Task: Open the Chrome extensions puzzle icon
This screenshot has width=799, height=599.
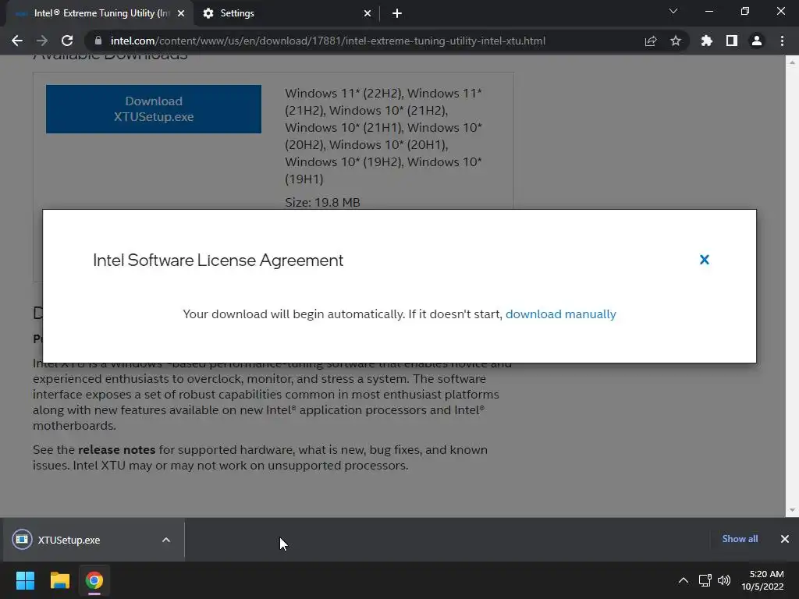Action: 707,41
